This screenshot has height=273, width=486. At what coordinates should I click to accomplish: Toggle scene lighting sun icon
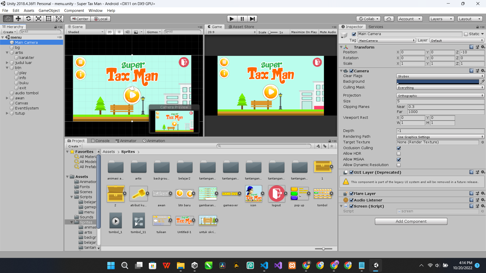[x=119, y=32]
